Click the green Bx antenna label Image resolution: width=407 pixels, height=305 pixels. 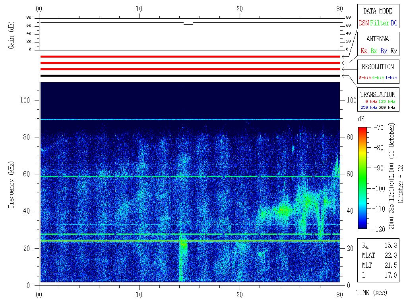tap(374, 51)
